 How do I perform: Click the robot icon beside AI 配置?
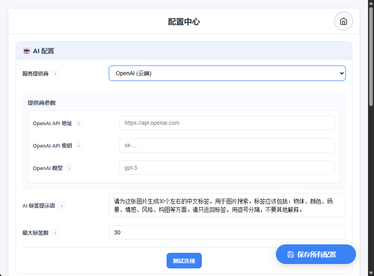tap(27, 51)
